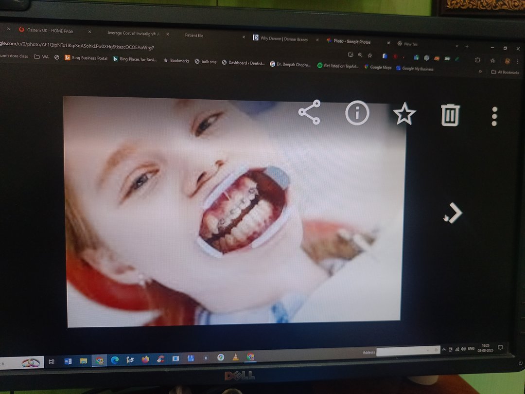Open the WA bookmarks folder
Image resolution: width=525 pixels, height=394 pixels.
41,56
